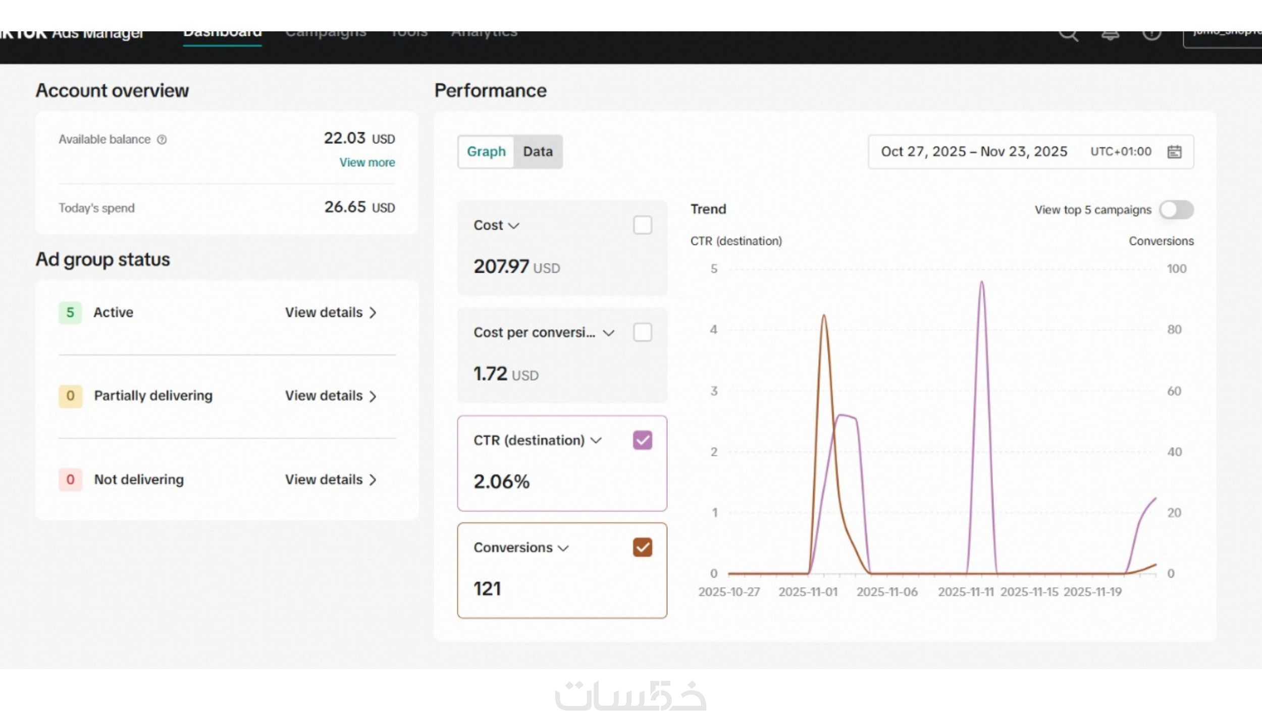The width and height of the screenshot is (1262, 726).
Task: Expand the Cost metric dropdown
Action: [x=513, y=226]
